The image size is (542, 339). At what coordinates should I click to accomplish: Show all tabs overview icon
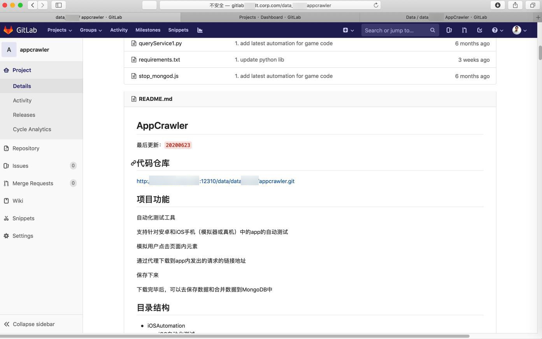coord(533,5)
